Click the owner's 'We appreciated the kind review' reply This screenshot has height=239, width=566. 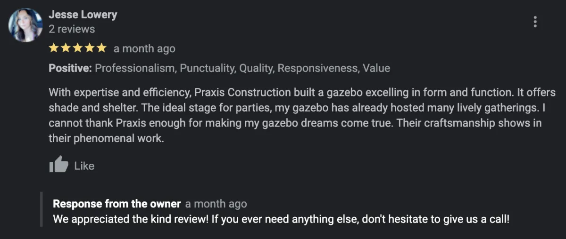click(281, 219)
